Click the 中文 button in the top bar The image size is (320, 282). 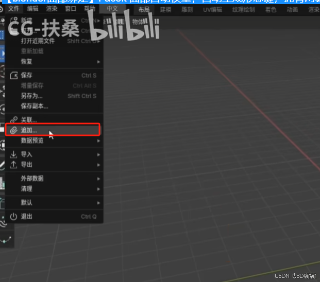tap(112, 9)
